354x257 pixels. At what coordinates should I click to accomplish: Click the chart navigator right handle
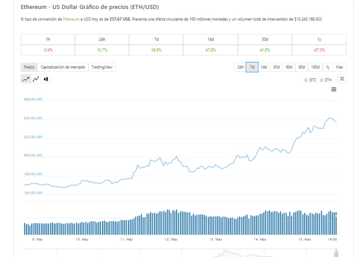click(x=336, y=254)
